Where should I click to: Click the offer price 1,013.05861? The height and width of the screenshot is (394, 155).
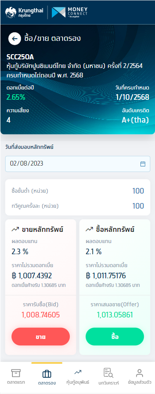(x=115, y=315)
